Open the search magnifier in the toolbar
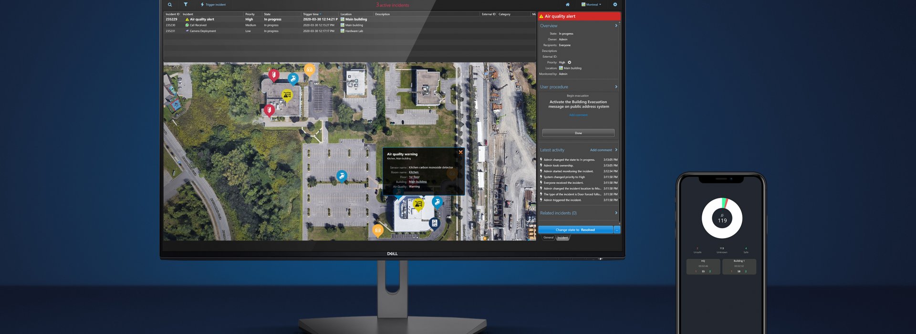 [169, 5]
